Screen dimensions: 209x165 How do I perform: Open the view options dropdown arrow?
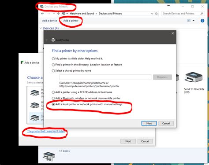[x=194, y=21]
